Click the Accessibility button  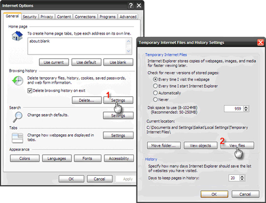(x=119, y=158)
